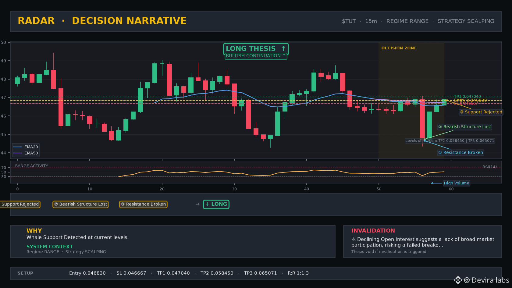
Task: Click the R:R 1:1.3 value
Action: (298, 273)
